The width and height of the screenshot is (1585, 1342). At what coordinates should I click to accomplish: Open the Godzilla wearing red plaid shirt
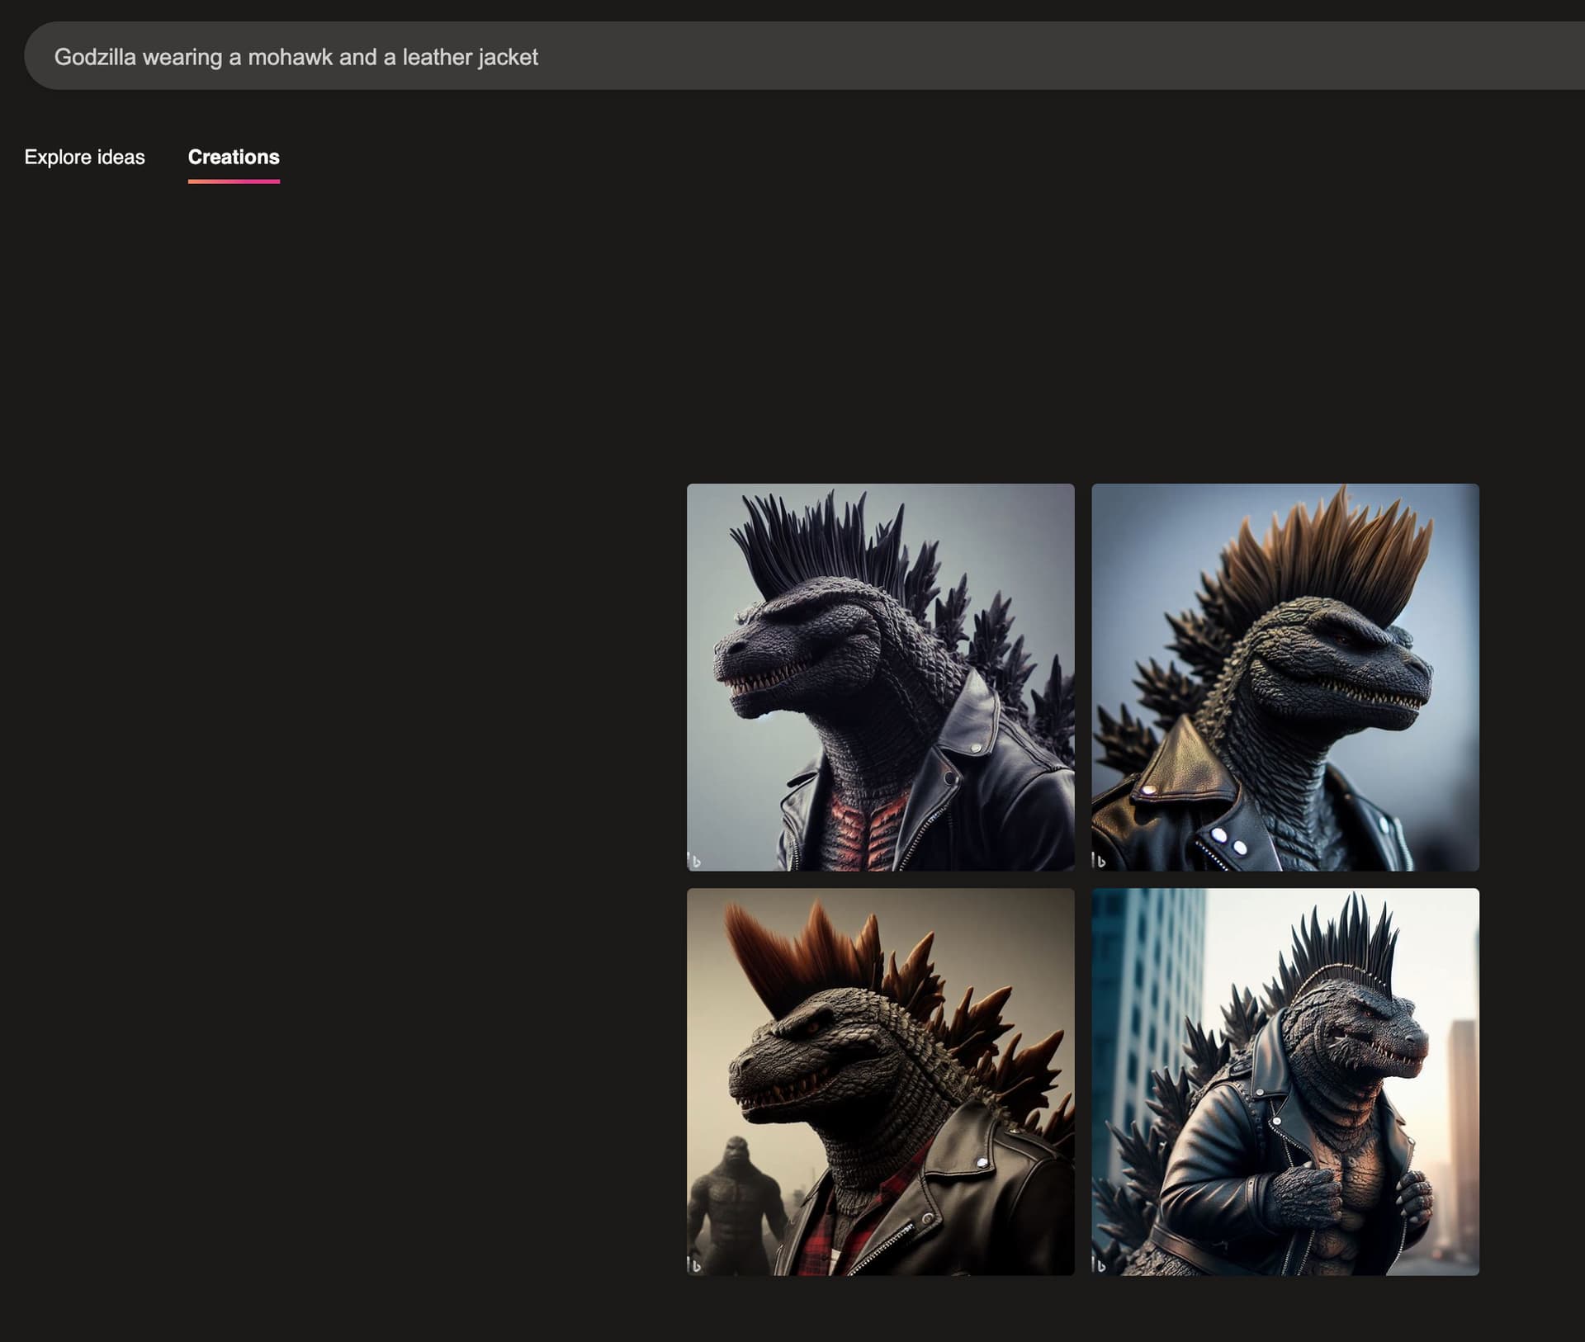point(880,1081)
